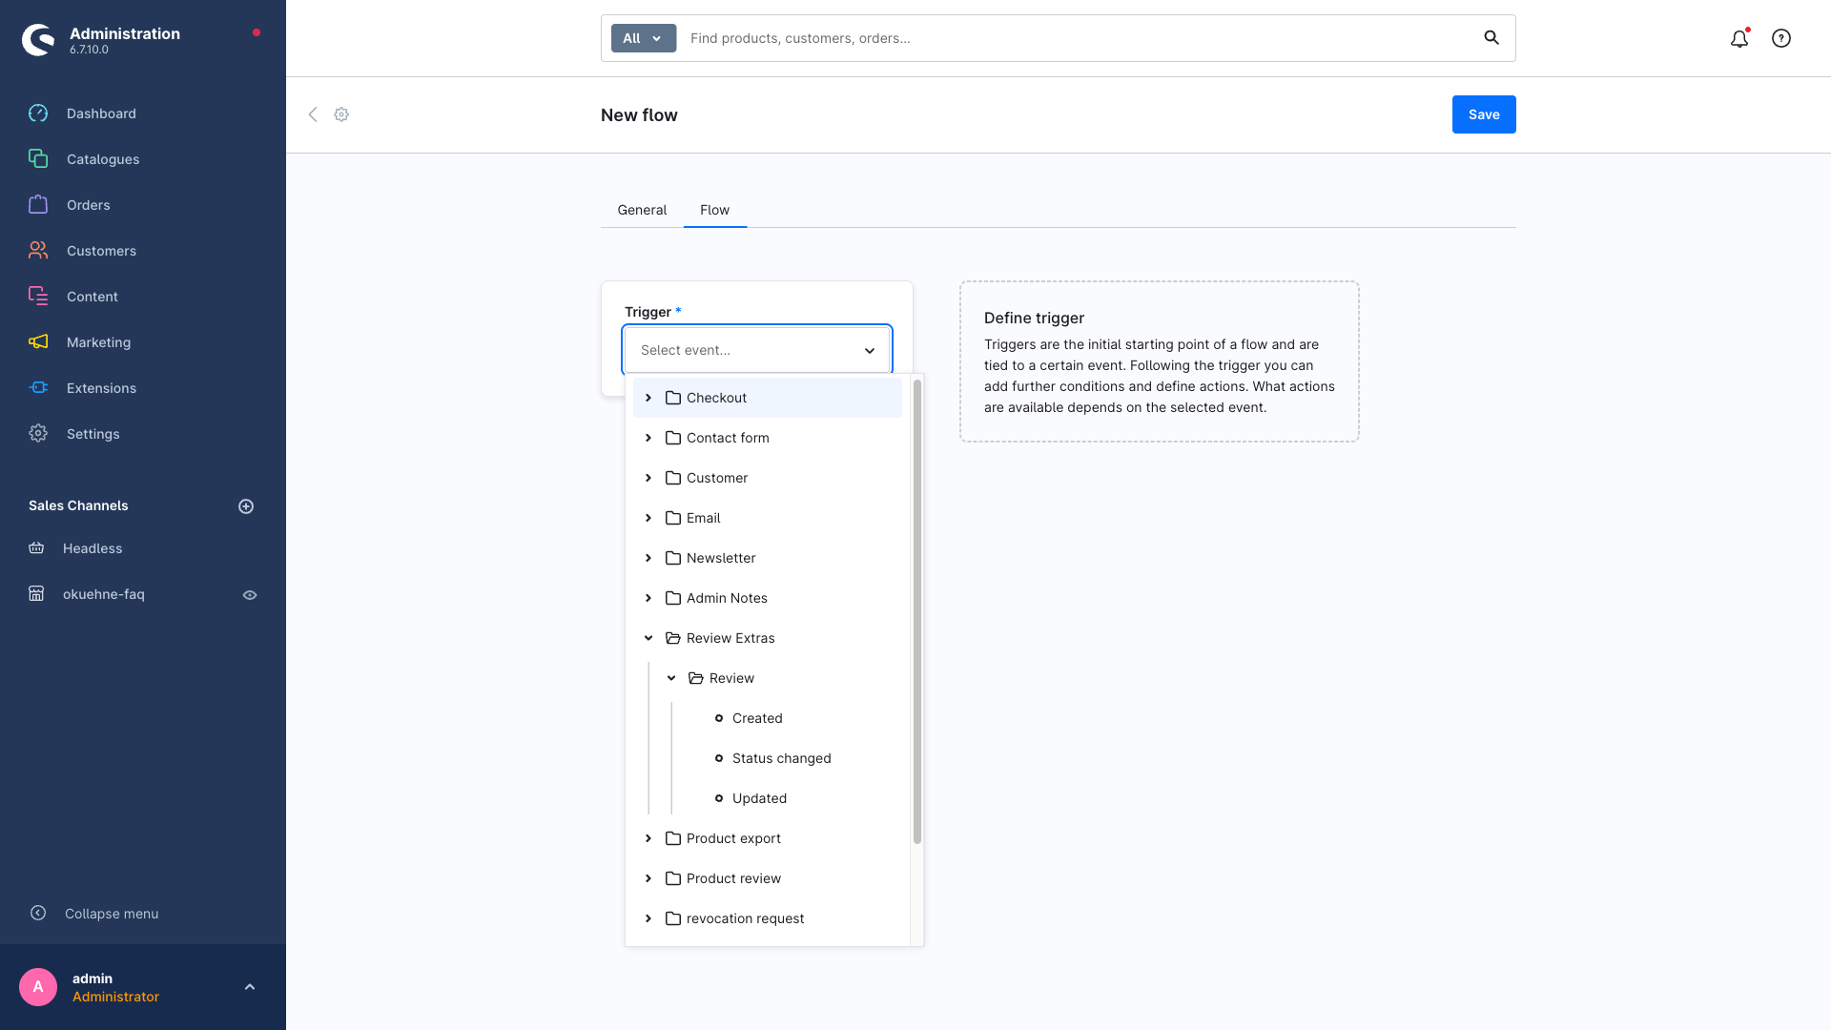Click the Settings gear icon in sidebar
Viewport: 1831px width, 1030px height.
pos(38,434)
